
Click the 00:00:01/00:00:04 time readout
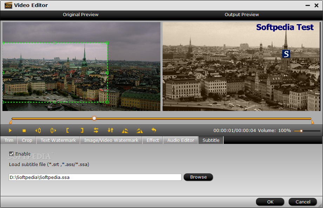235,131
